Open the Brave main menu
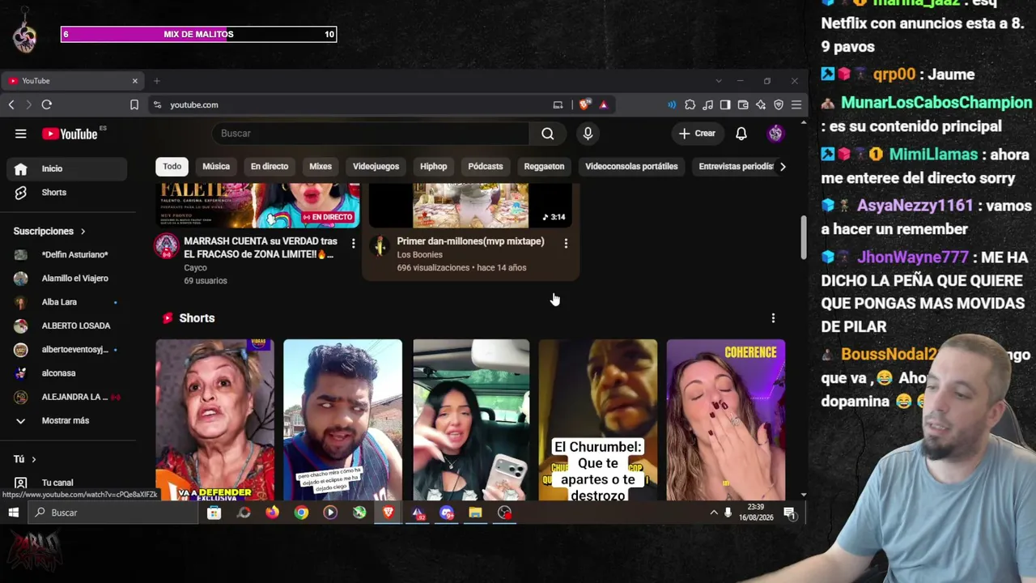Screen dimensions: 1036x583 pos(796,104)
